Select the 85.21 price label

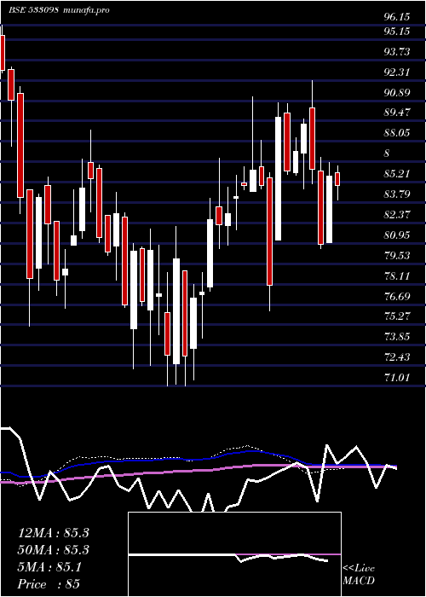(397, 174)
